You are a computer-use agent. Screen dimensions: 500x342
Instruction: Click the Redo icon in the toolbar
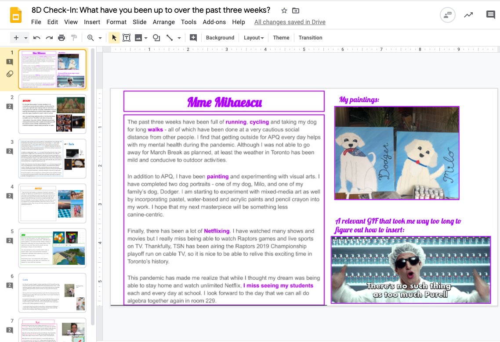tap(49, 38)
